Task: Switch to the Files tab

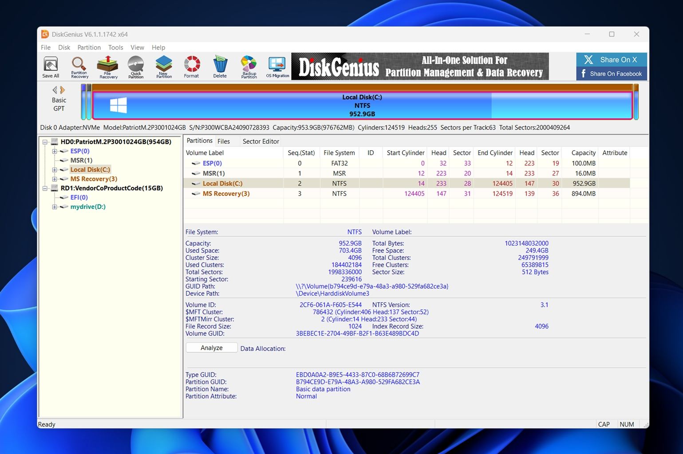Action: (224, 141)
